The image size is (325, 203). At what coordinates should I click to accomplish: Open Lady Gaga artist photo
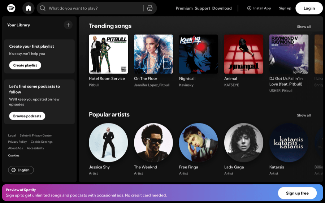[x=244, y=143]
